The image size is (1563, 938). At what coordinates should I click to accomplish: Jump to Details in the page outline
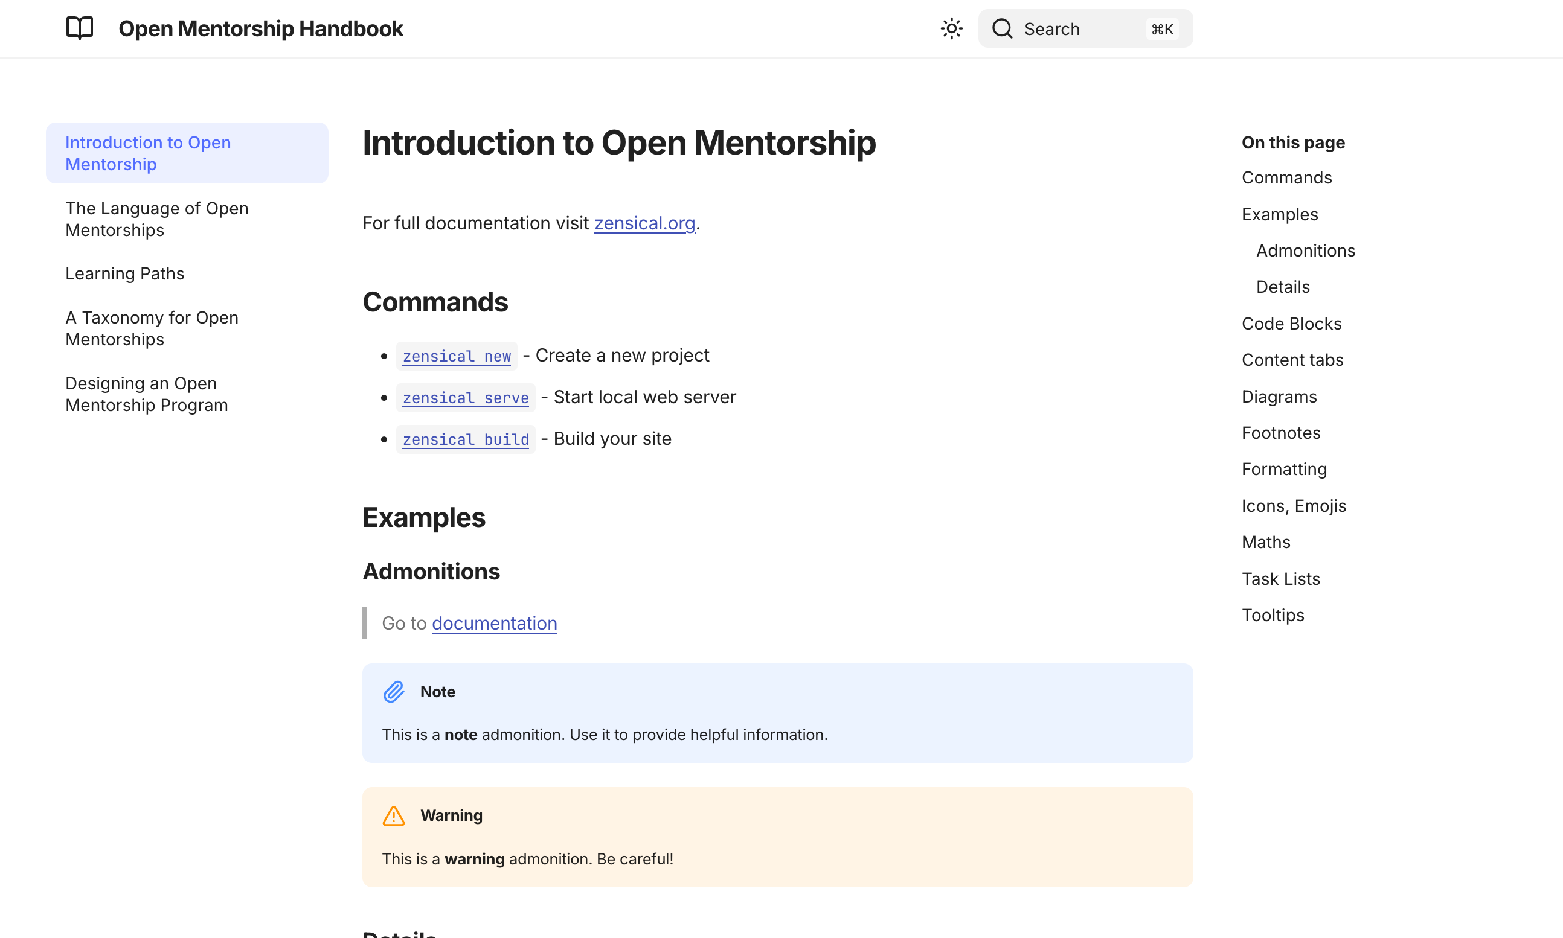pos(1282,287)
